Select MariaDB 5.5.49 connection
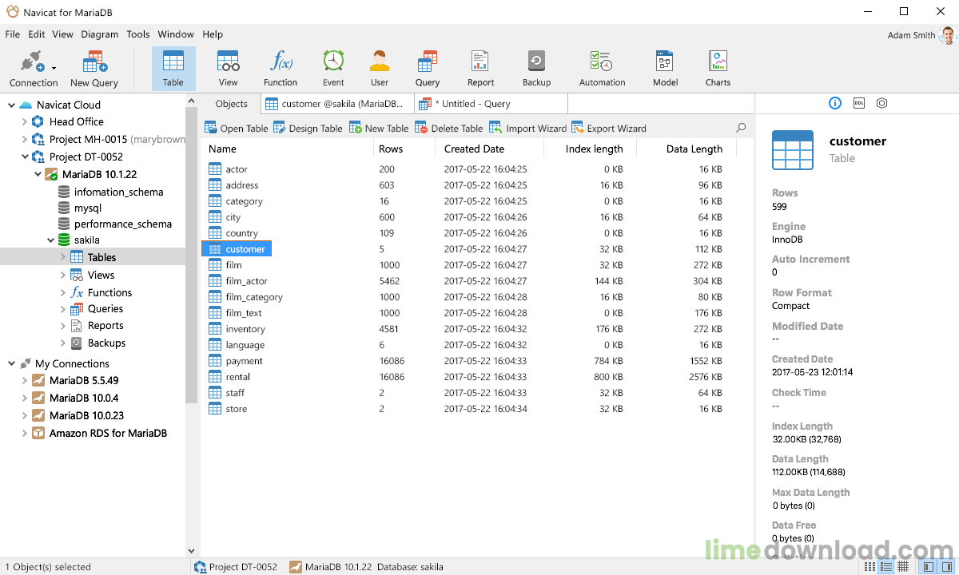Viewport: 959px width, 575px height. coord(84,380)
